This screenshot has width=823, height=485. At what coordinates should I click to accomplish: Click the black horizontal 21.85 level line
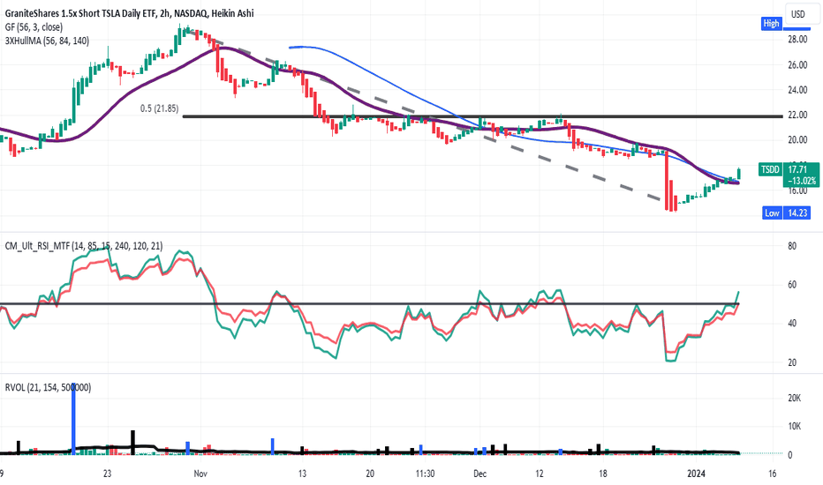[x=482, y=116]
